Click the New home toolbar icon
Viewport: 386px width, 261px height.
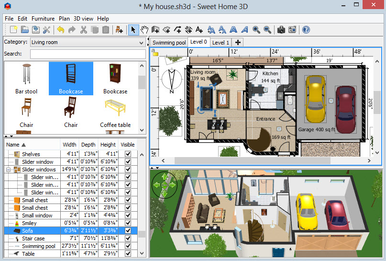(13, 30)
